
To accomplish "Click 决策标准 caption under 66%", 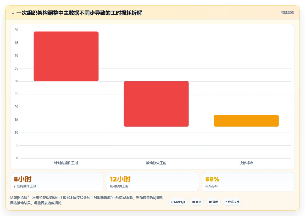I will click(212, 186).
